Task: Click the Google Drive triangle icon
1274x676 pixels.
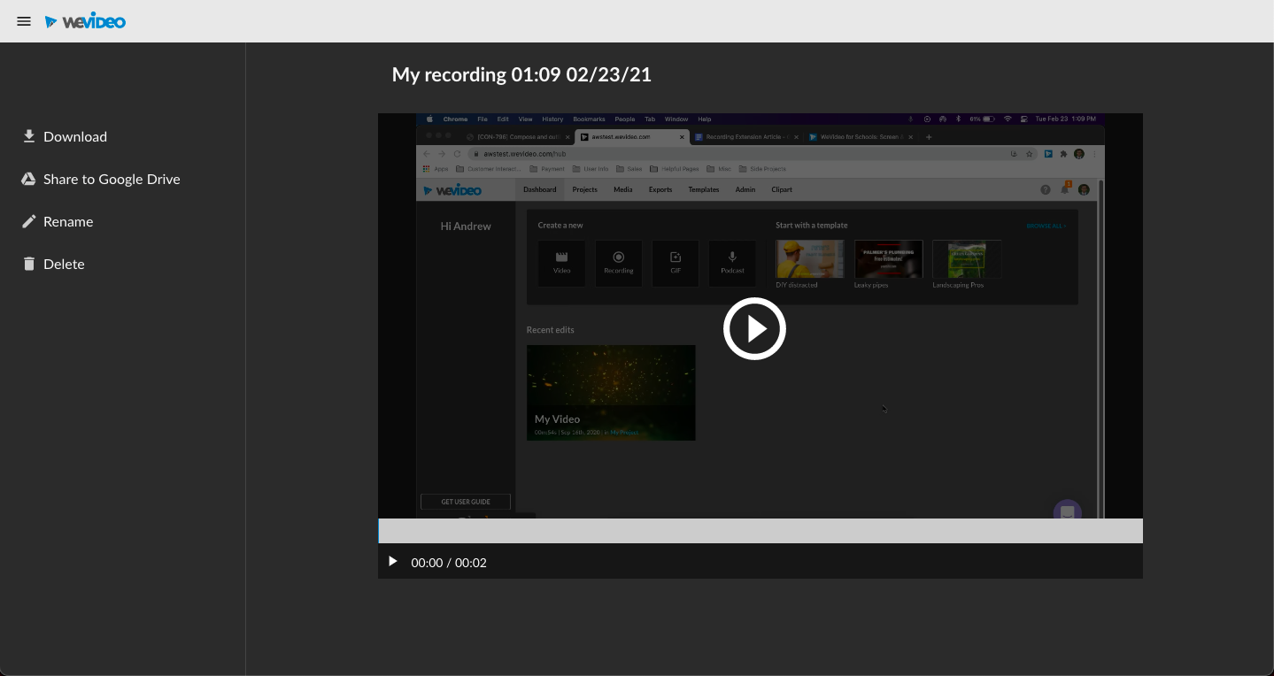Action: pyautogui.click(x=29, y=179)
